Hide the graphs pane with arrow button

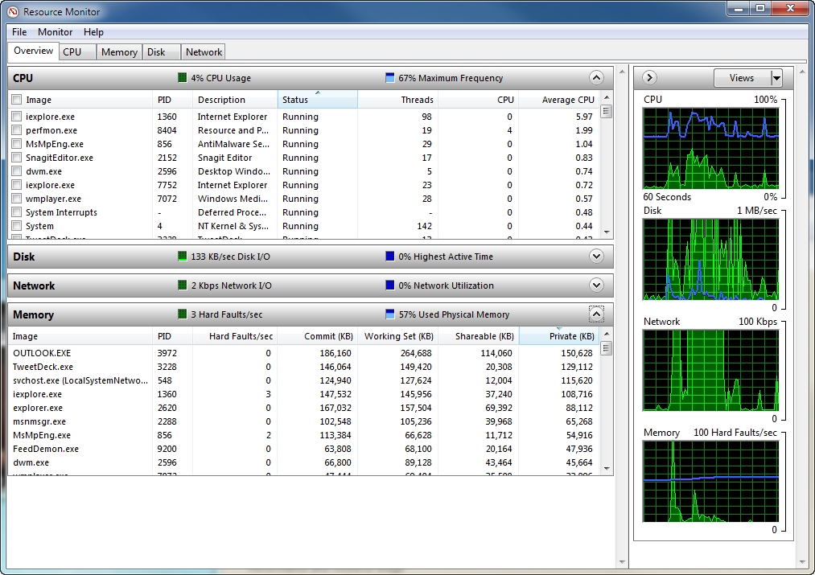tap(650, 78)
